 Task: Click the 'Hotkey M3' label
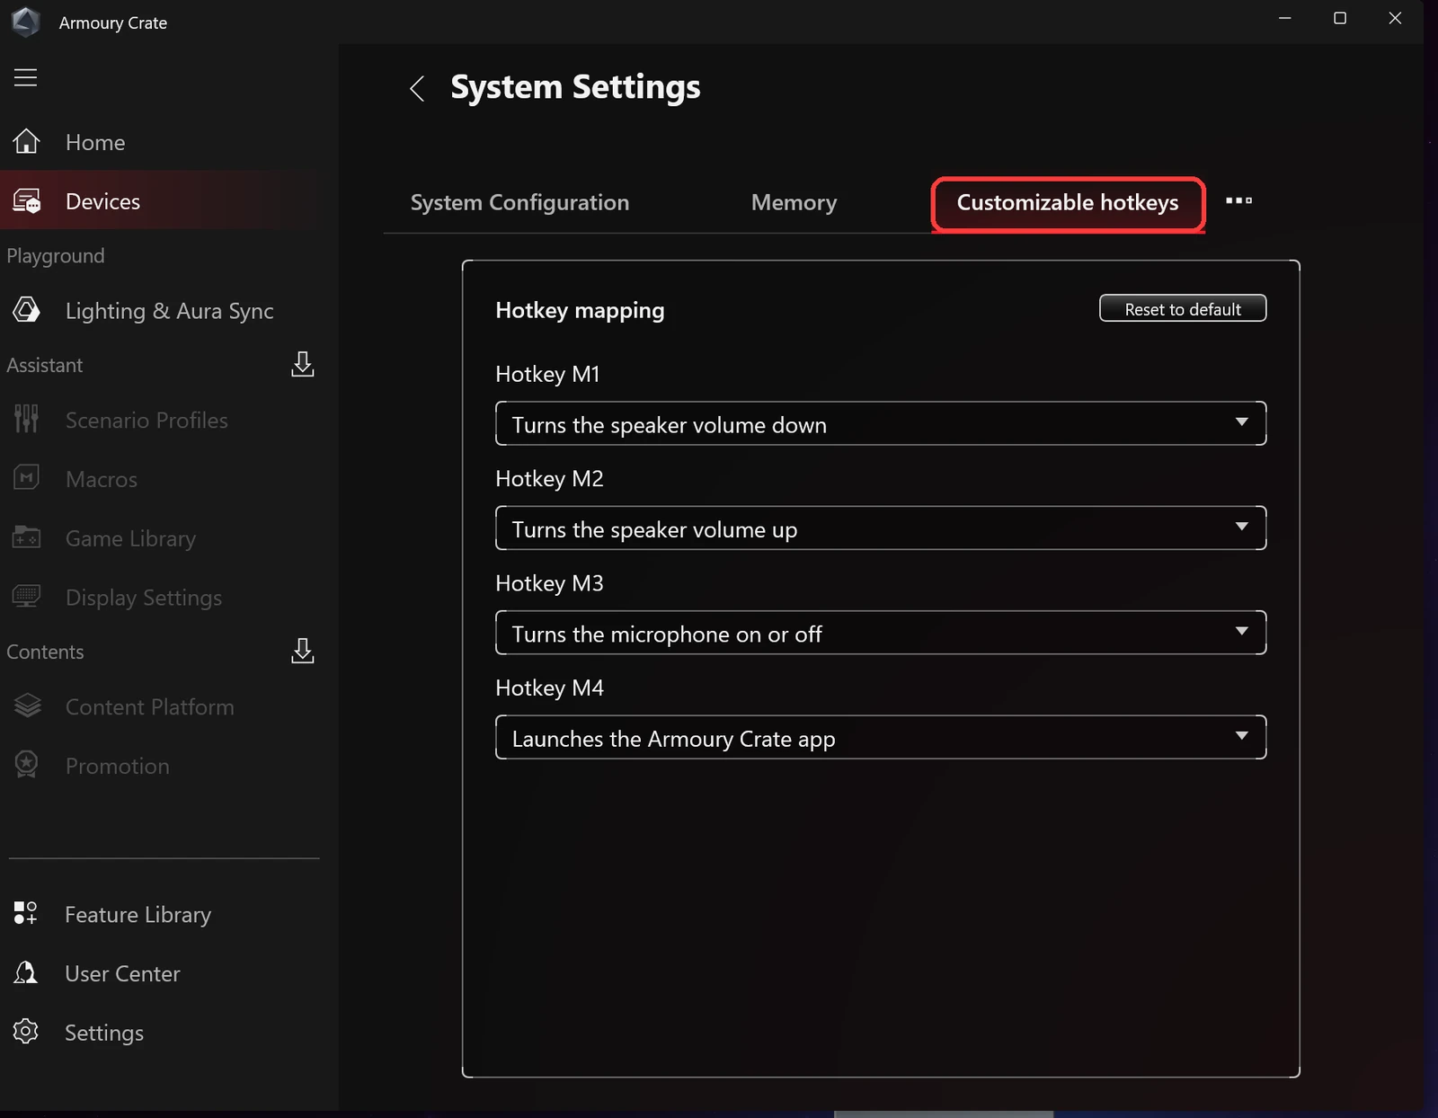549,583
